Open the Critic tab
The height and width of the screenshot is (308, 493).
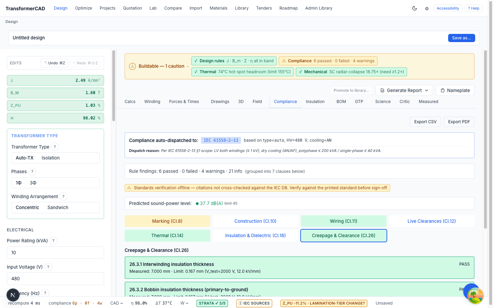tap(405, 102)
